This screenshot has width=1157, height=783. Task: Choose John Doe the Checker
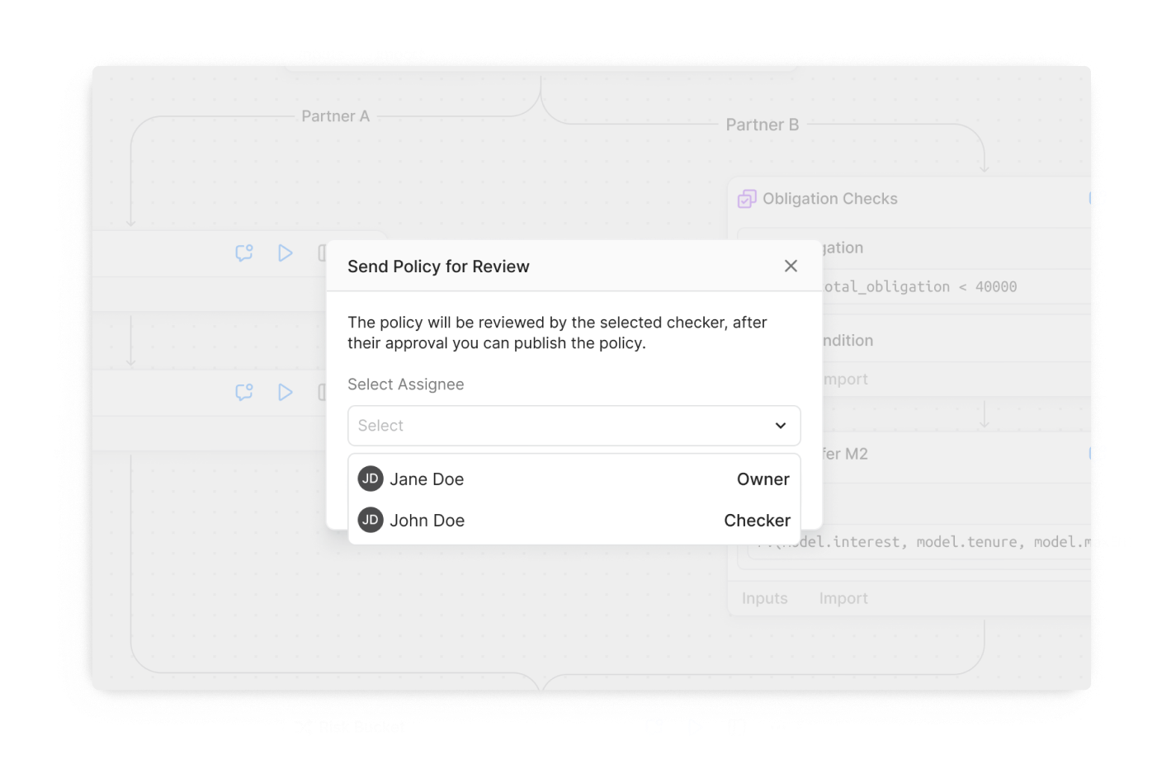pyautogui.click(x=427, y=521)
